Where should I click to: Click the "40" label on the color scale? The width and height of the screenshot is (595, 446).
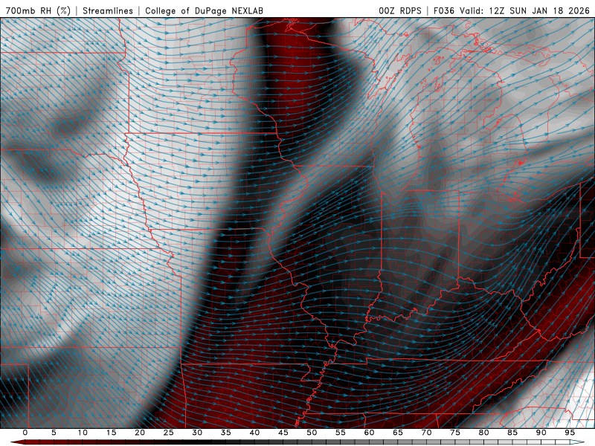[x=254, y=433]
